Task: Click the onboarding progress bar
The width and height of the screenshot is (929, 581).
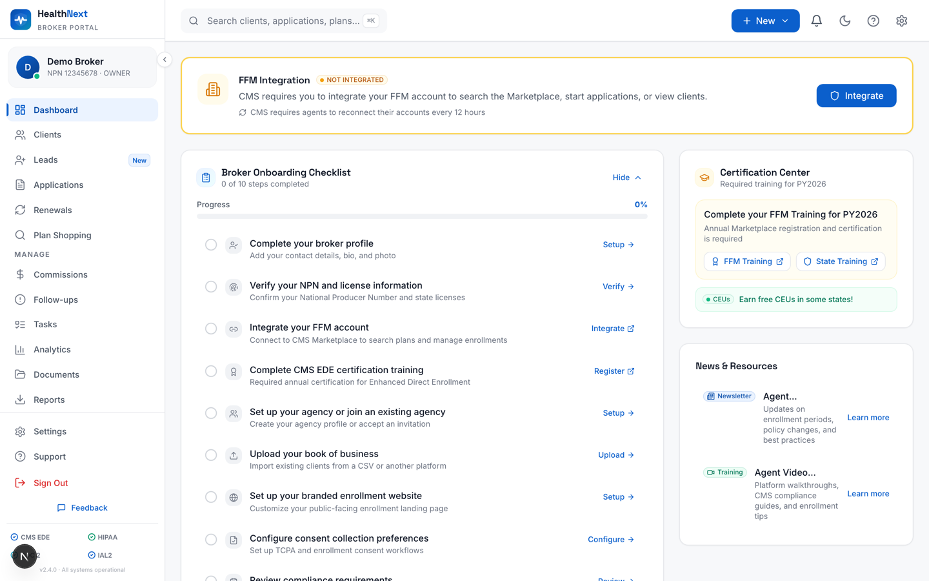Action: click(x=422, y=217)
